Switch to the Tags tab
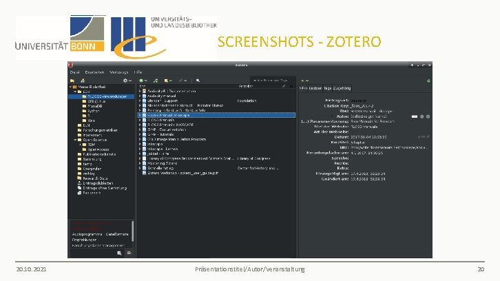The height and width of the screenshot is (281, 500). pos(328,88)
